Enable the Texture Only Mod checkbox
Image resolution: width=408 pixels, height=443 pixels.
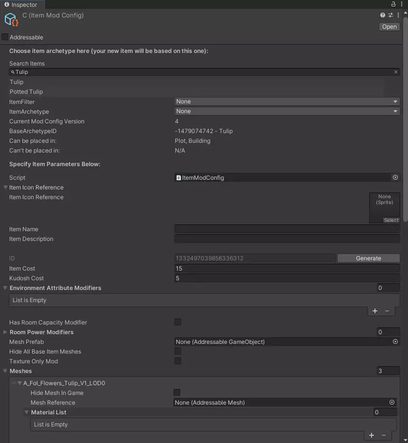pyautogui.click(x=178, y=361)
